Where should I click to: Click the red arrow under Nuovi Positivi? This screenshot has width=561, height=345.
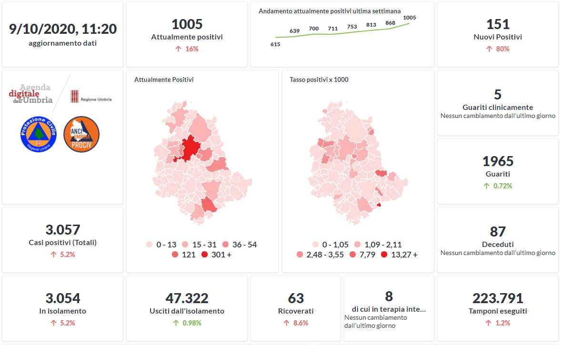(x=489, y=49)
